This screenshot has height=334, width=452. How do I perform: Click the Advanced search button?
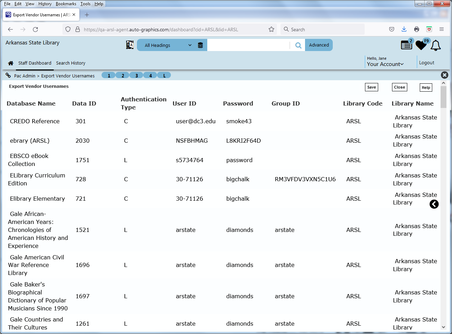tap(319, 45)
